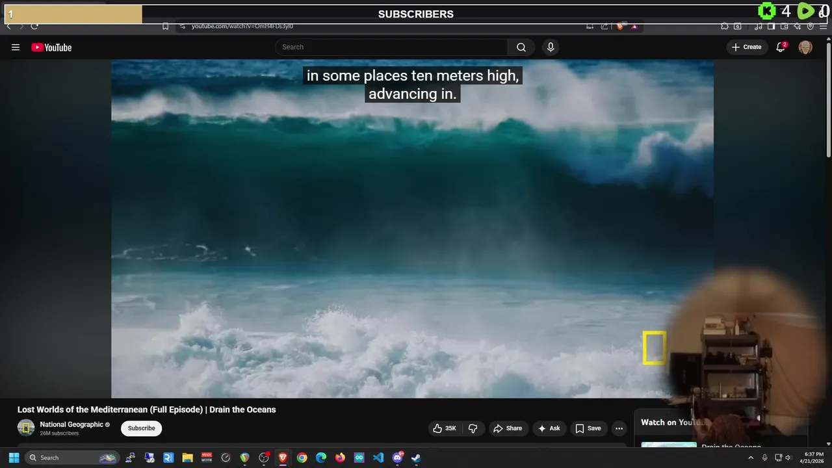The width and height of the screenshot is (832, 468).
Task: Open the Brave VPN icon
Action: 810,26
